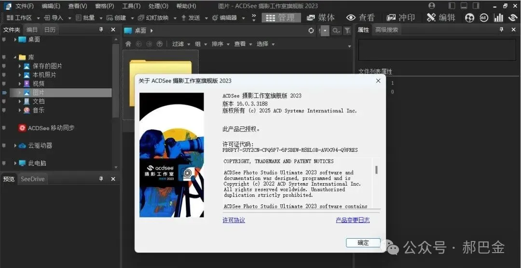The width and height of the screenshot is (521, 268).
Task: Open the Dashboard bar chart icon
Action: (498, 18)
